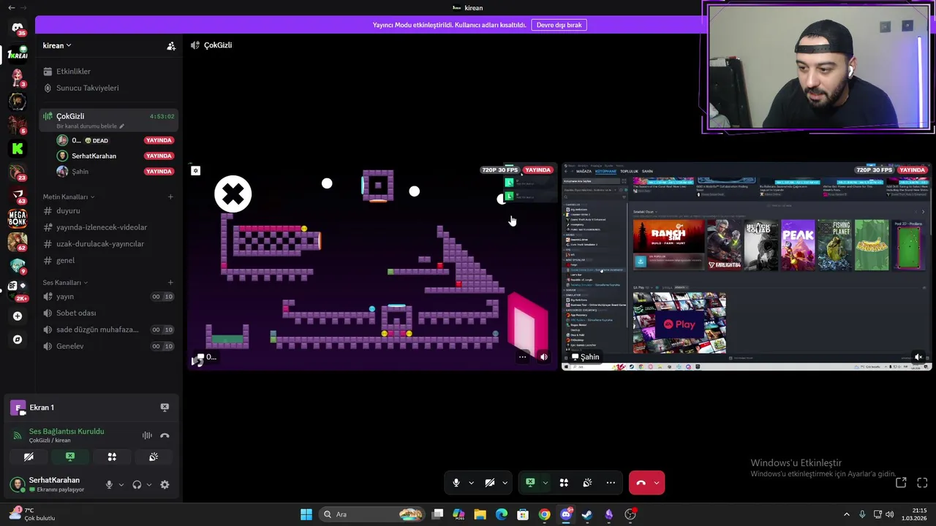The height and width of the screenshot is (526, 936).
Task: Mute microphone beside SerhatKarahan user panel
Action: click(109, 484)
